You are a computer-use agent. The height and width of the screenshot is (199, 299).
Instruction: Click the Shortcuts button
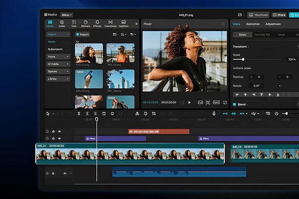[x=259, y=15]
